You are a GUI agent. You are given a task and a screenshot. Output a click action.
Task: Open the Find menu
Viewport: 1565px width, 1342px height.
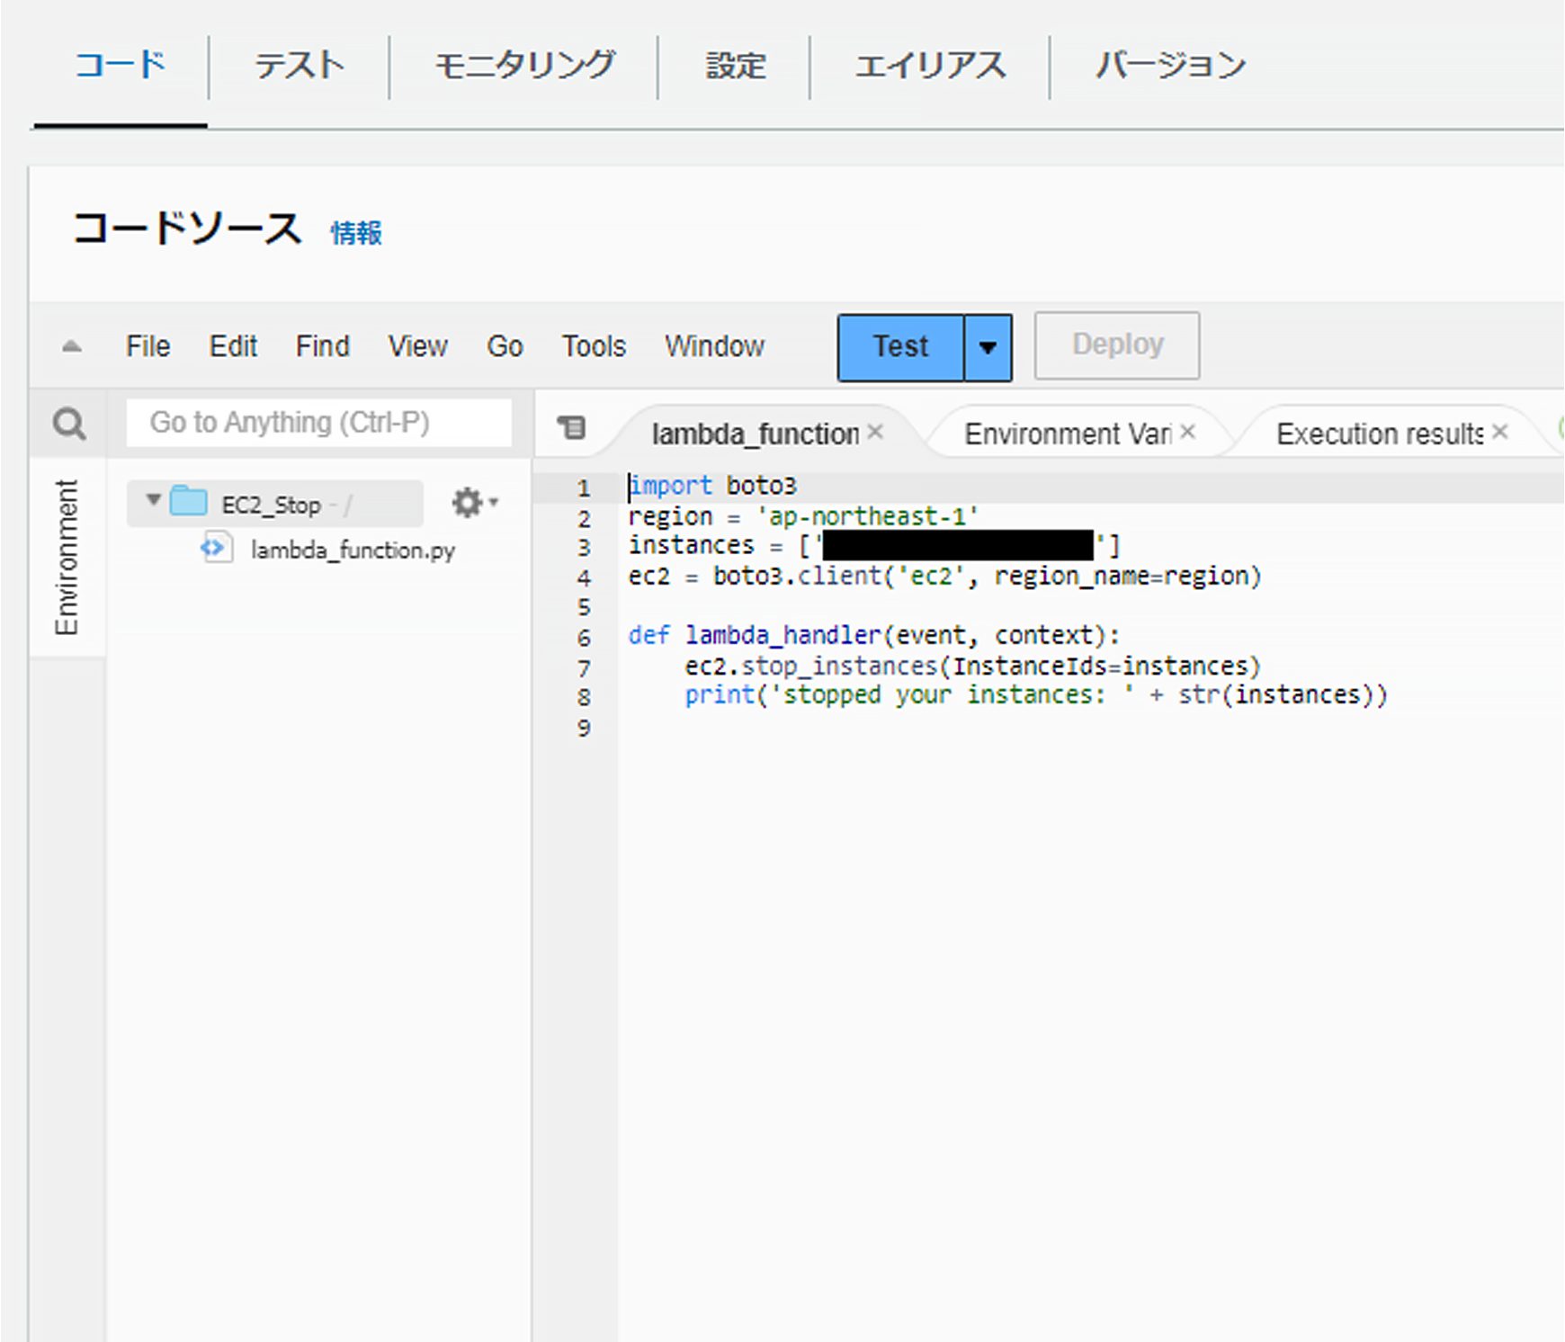(x=322, y=346)
